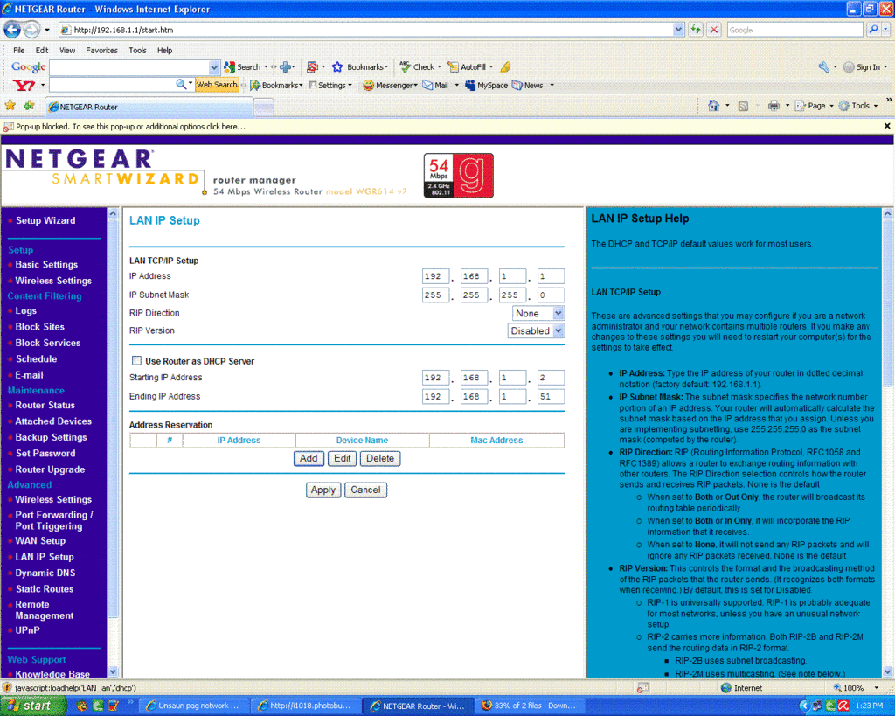Open Router Status in the sidebar
Screen dimensions: 895x716
tap(45, 405)
